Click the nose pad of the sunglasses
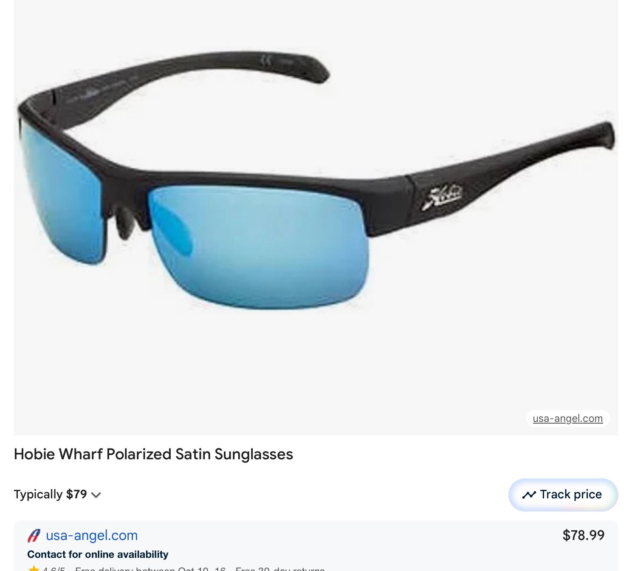The image size is (632, 571). pos(125,221)
